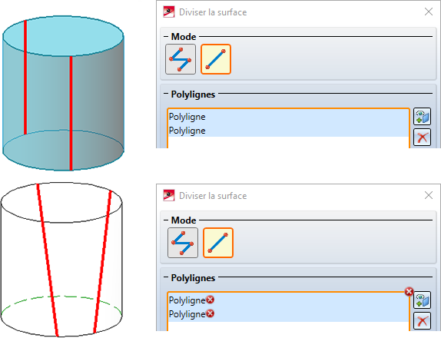Click error badge on lower list corner

409,292
